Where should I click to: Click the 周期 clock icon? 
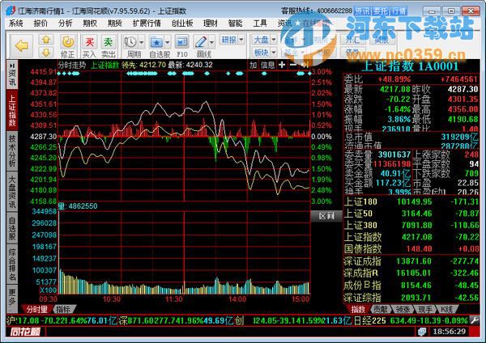tap(130, 41)
